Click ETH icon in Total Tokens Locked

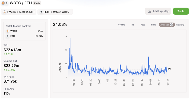[8, 36]
